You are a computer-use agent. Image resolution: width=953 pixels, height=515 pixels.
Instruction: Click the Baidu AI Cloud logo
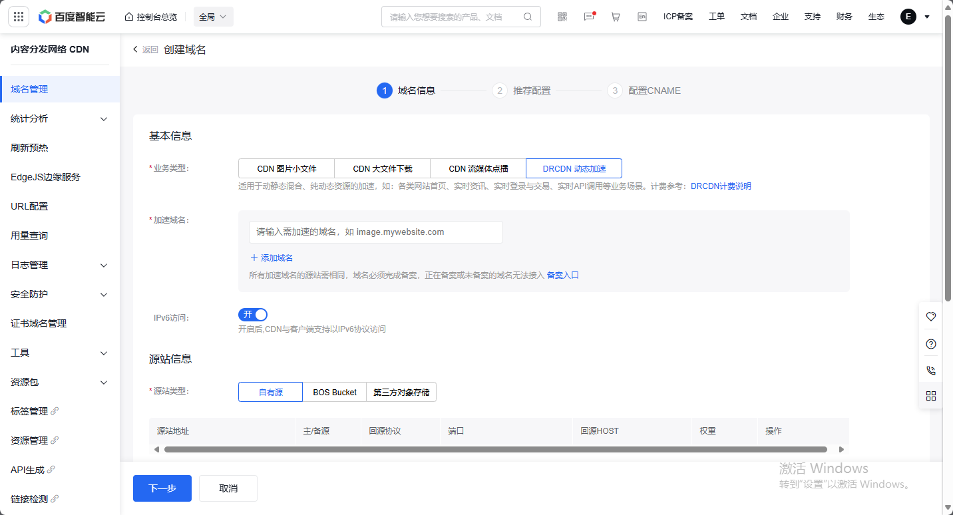tap(73, 17)
